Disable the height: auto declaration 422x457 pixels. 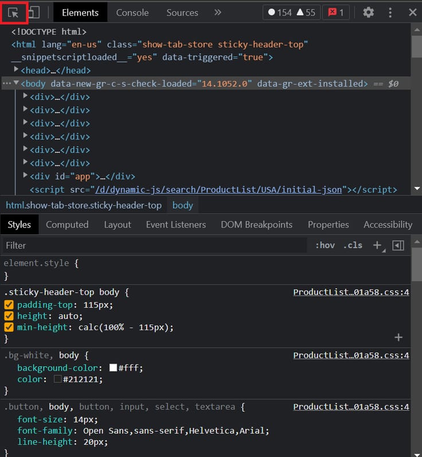pos(9,316)
